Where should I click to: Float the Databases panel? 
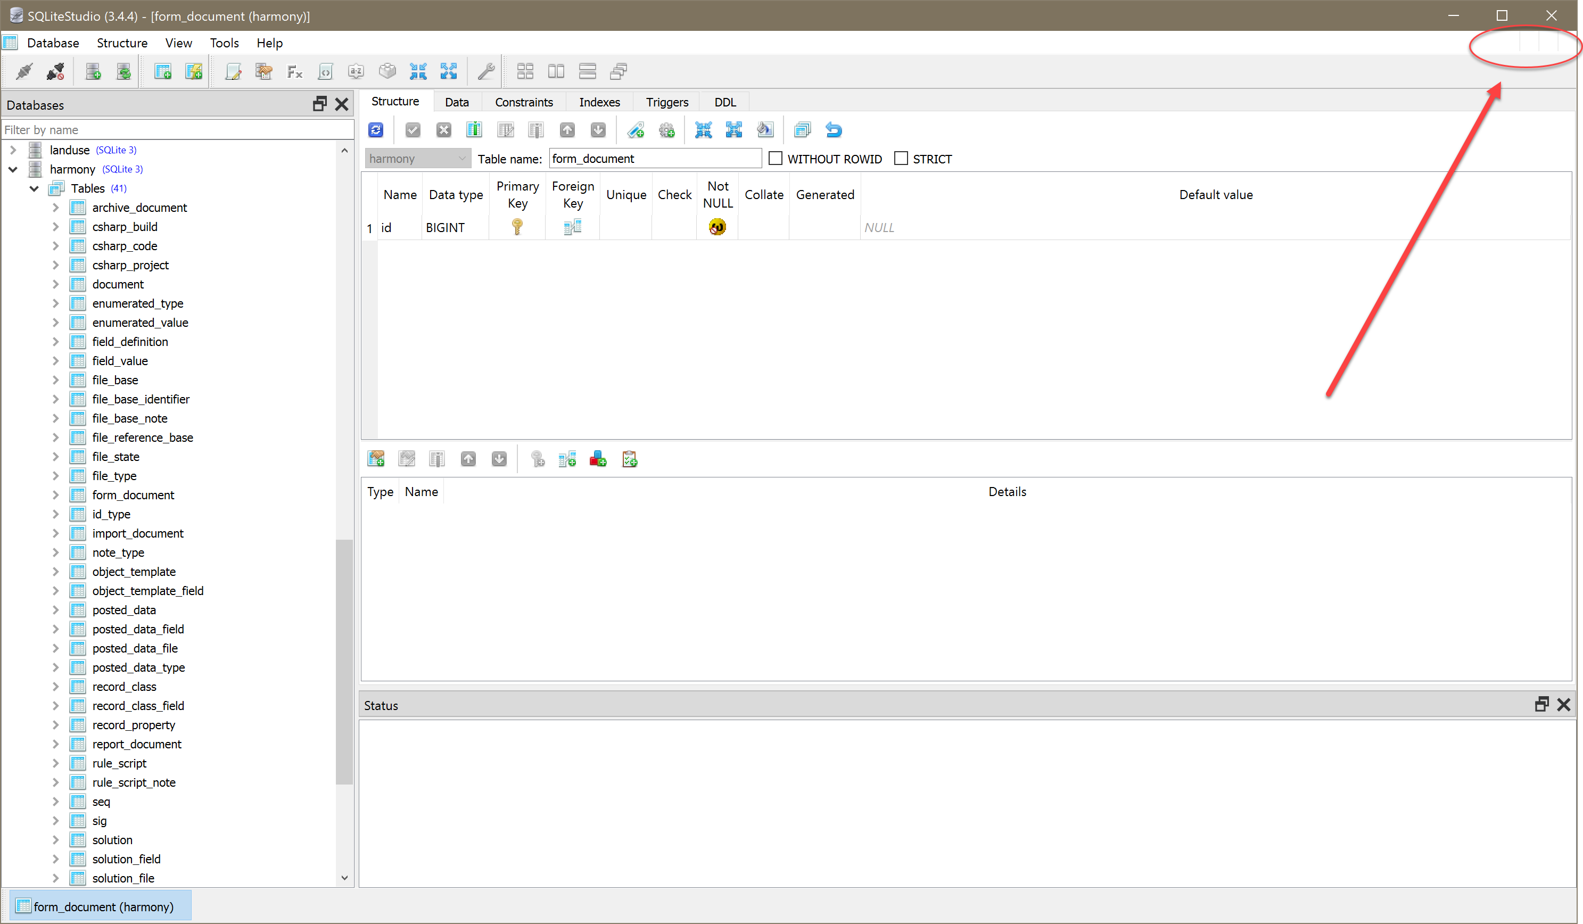coord(320,104)
